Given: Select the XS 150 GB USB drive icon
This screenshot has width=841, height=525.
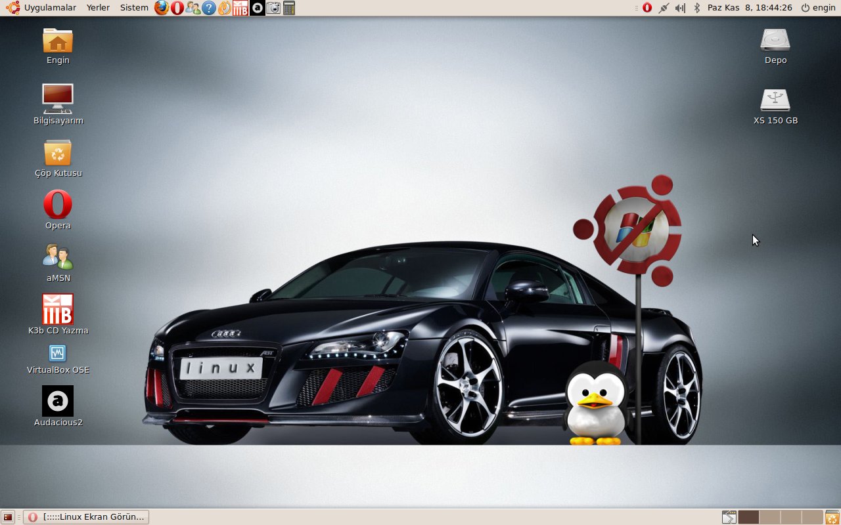Looking at the screenshot, I should point(775,106).
